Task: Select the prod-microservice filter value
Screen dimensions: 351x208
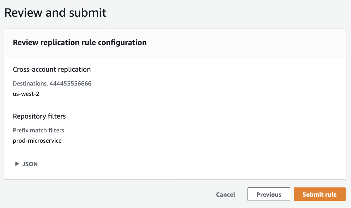Action: pos(37,141)
